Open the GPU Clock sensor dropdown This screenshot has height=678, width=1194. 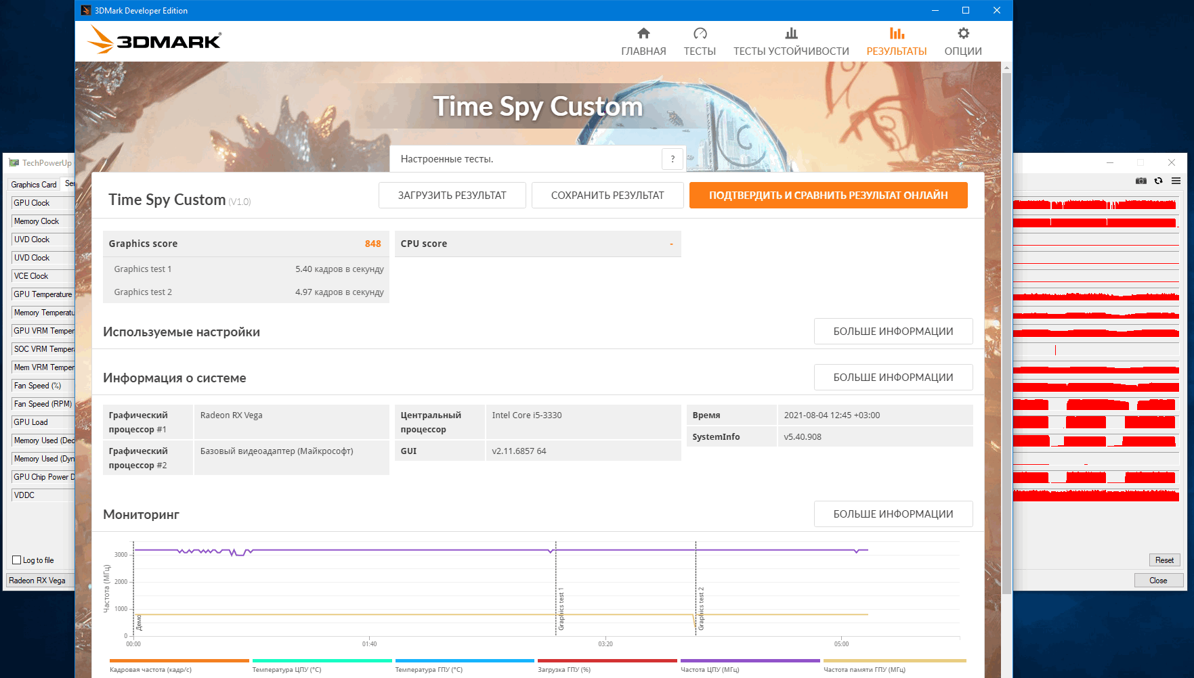point(43,202)
